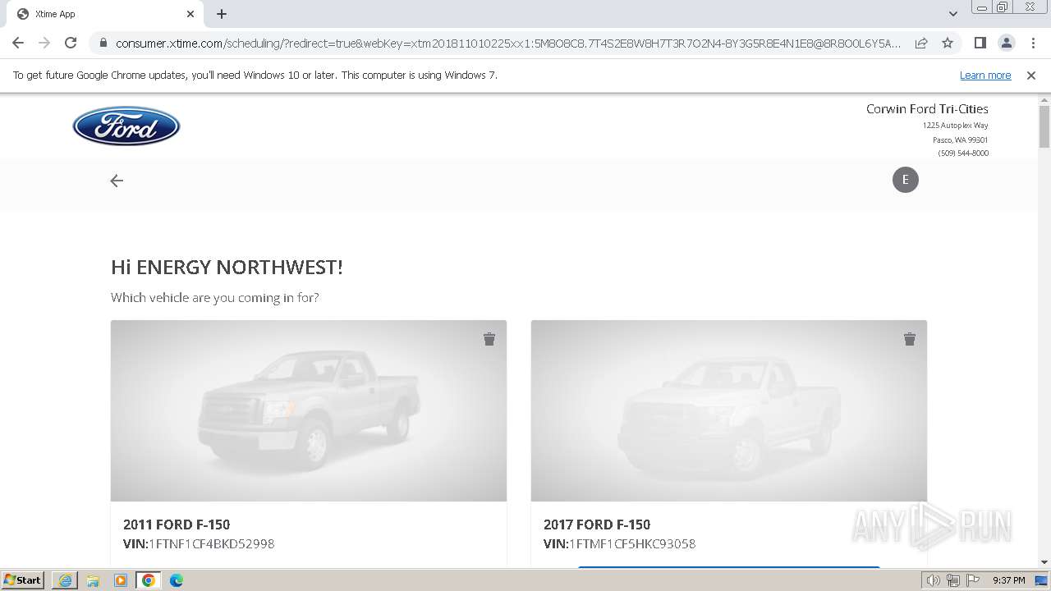1051x591 pixels.
Task: Click the dealer phone number (509) 544-8000
Action: coord(963,153)
